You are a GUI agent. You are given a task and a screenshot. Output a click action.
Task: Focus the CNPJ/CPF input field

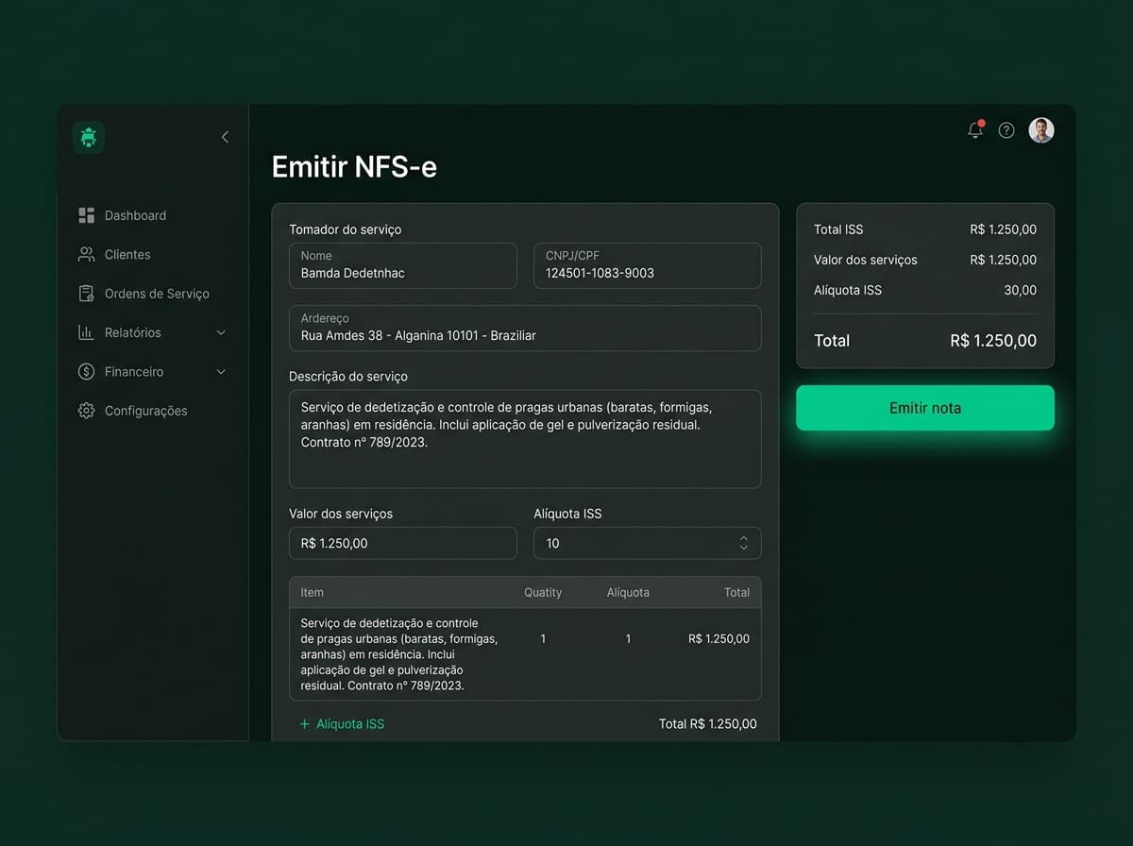tap(648, 265)
